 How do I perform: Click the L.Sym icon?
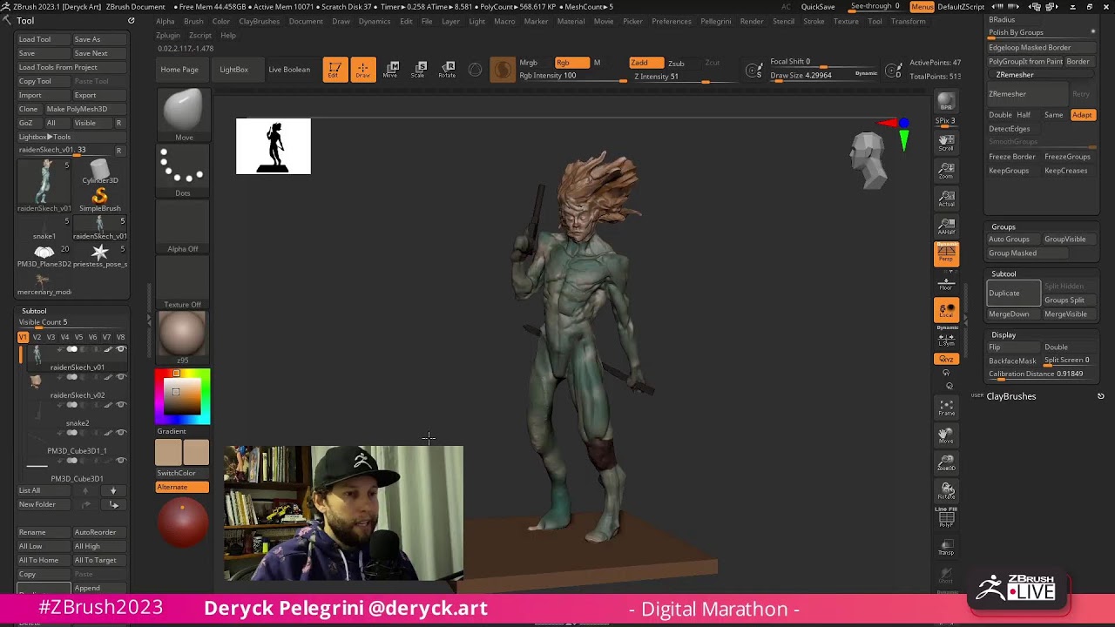(x=946, y=339)
